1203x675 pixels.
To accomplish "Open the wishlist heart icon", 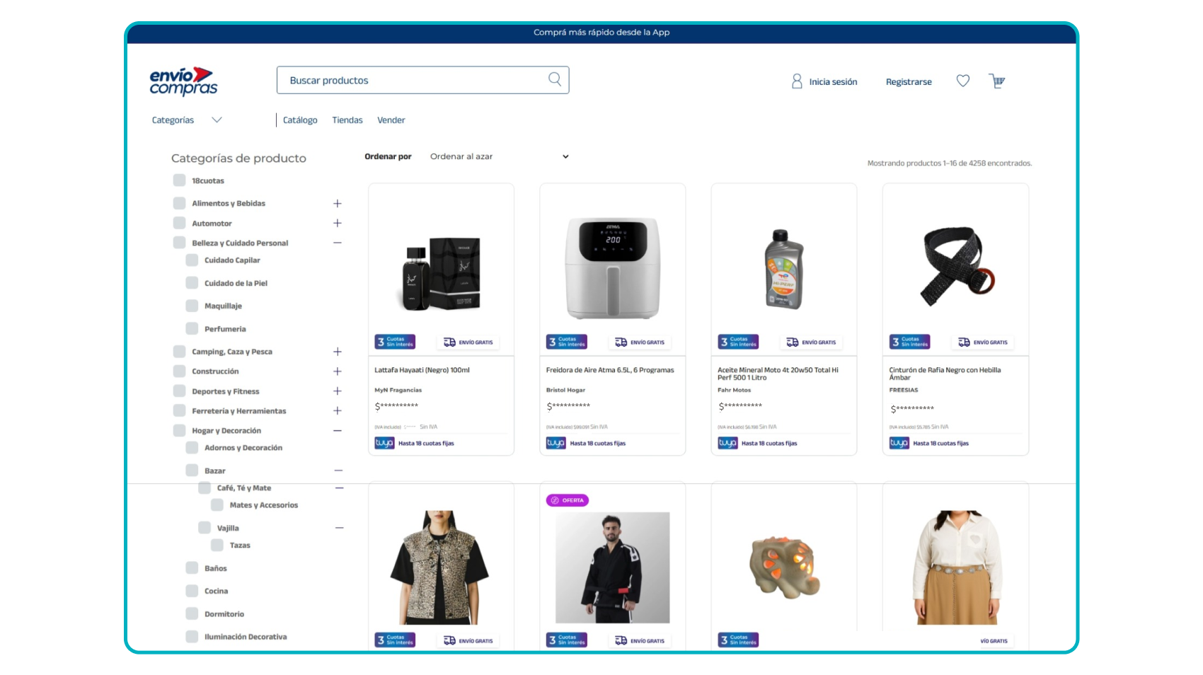I will pos(963,81).
